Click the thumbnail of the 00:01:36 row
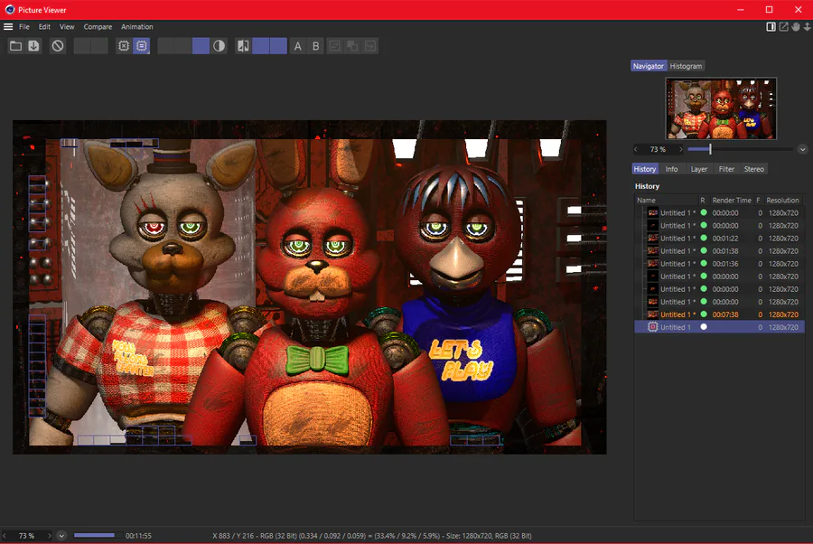Viewport: 813px width, 544px height. 653,264
